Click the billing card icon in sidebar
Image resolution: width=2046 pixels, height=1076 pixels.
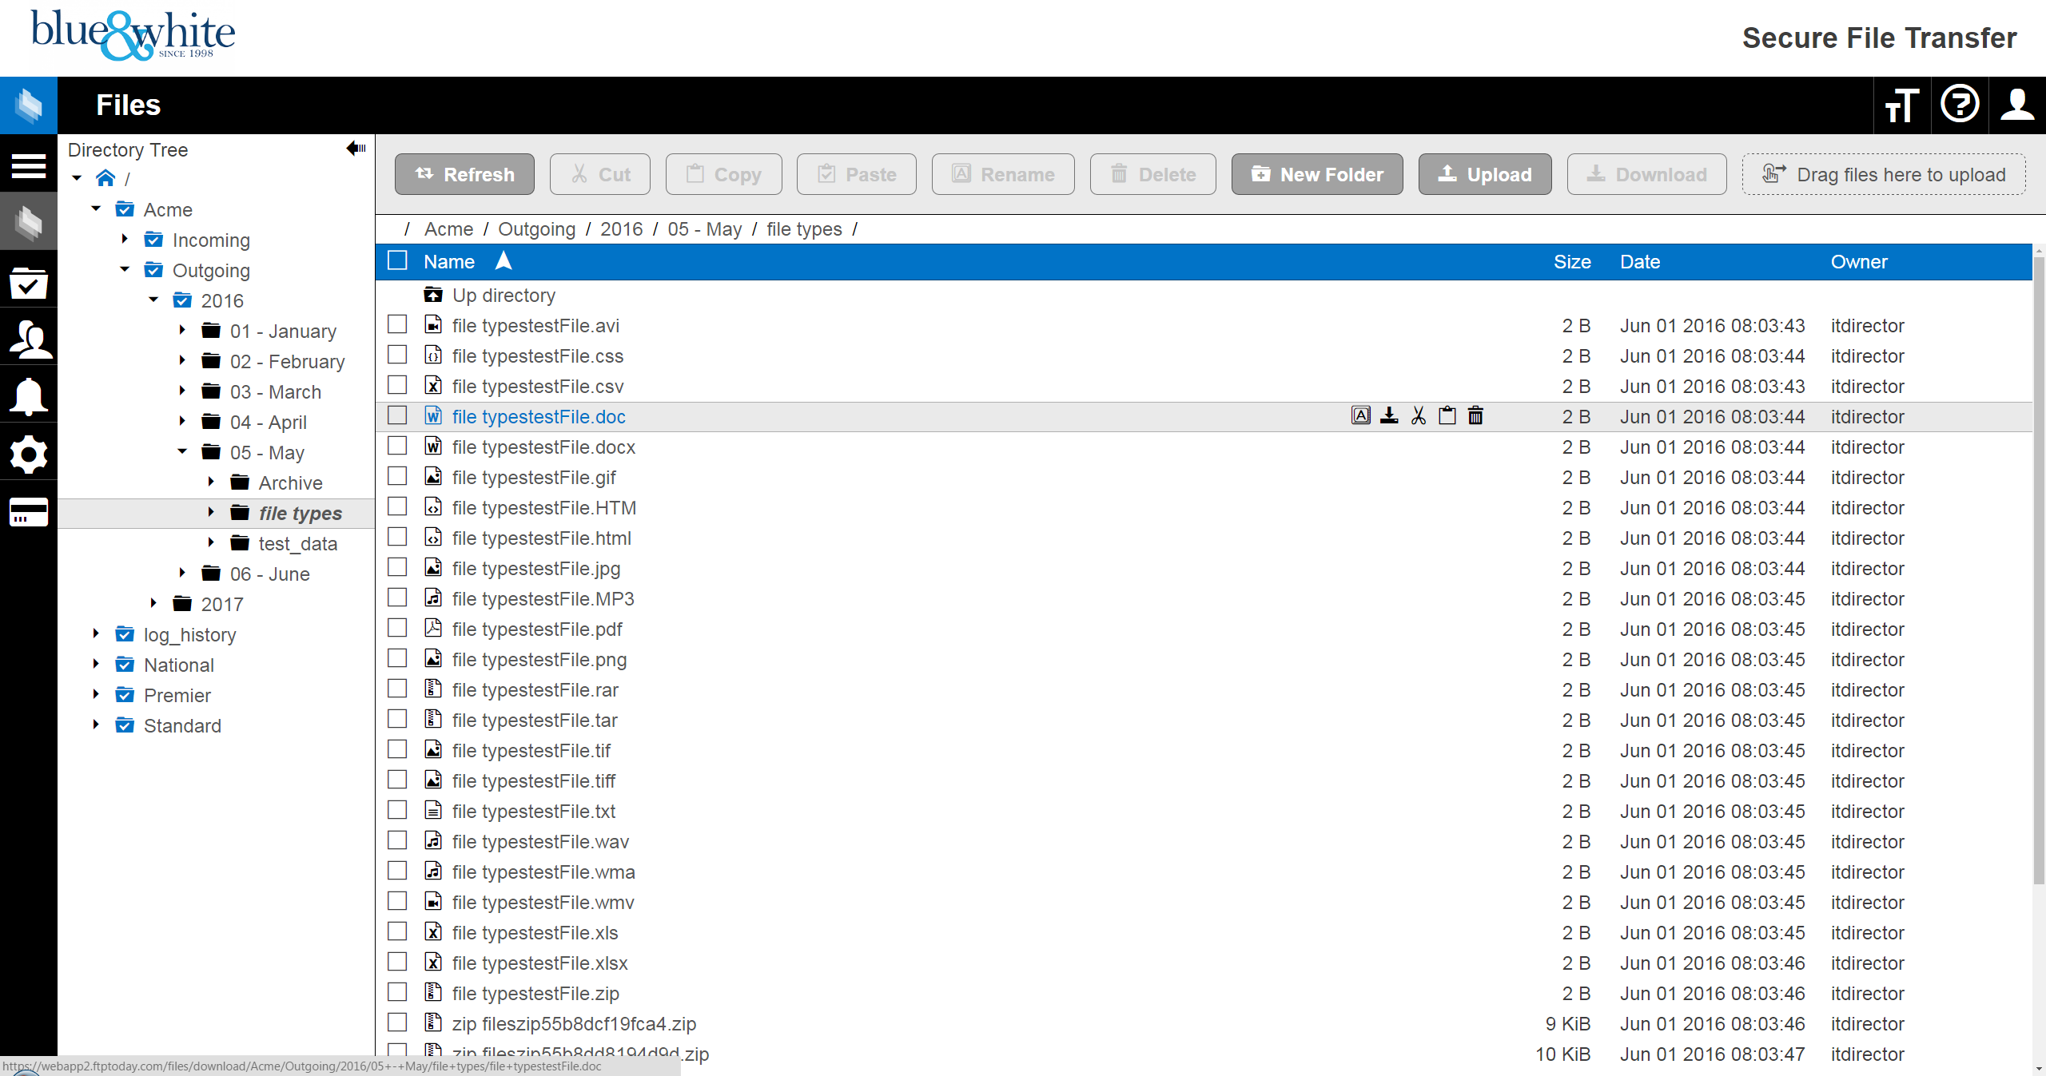pyautogui.click(x=29, y=511)
